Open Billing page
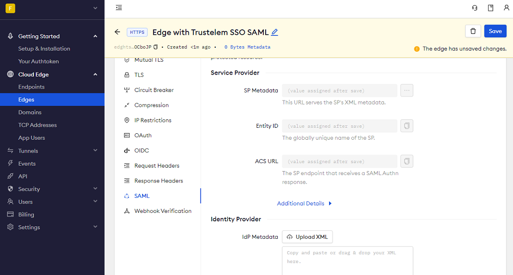Image resolution: width=513 pixels, height=275 pixels. (26, 214)
